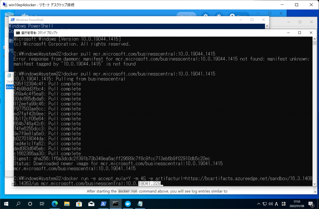Click the highlighted text '19041.329'
Image resolution: width=319 pixels, height=209 pixels.
[x=150, y=183]
